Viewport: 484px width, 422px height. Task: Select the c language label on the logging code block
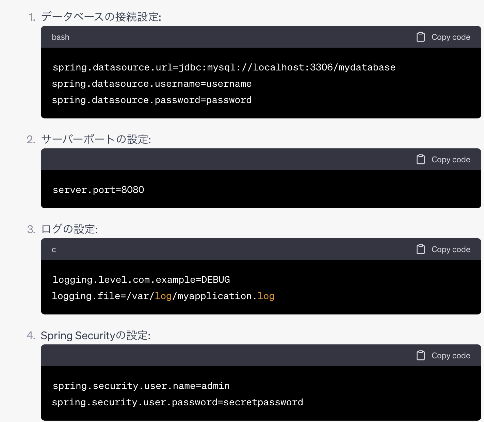[x=53, y=249]
